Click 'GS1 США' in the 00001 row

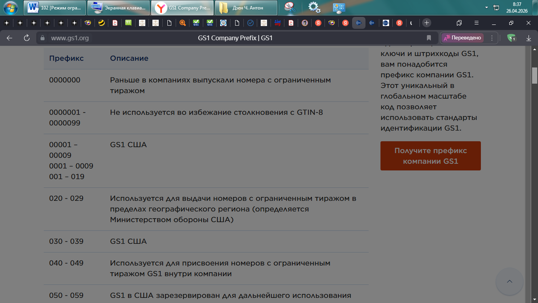click(x=128, y=145)
